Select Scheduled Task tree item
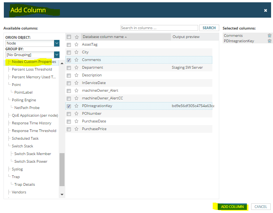The height and width of the screenshot is (213, 273). [25, 138]
